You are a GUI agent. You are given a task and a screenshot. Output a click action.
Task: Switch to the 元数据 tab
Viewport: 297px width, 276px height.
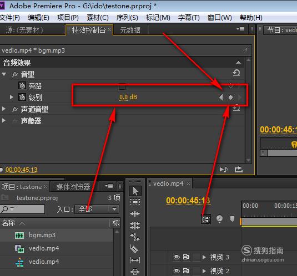(x=130, y=30)
